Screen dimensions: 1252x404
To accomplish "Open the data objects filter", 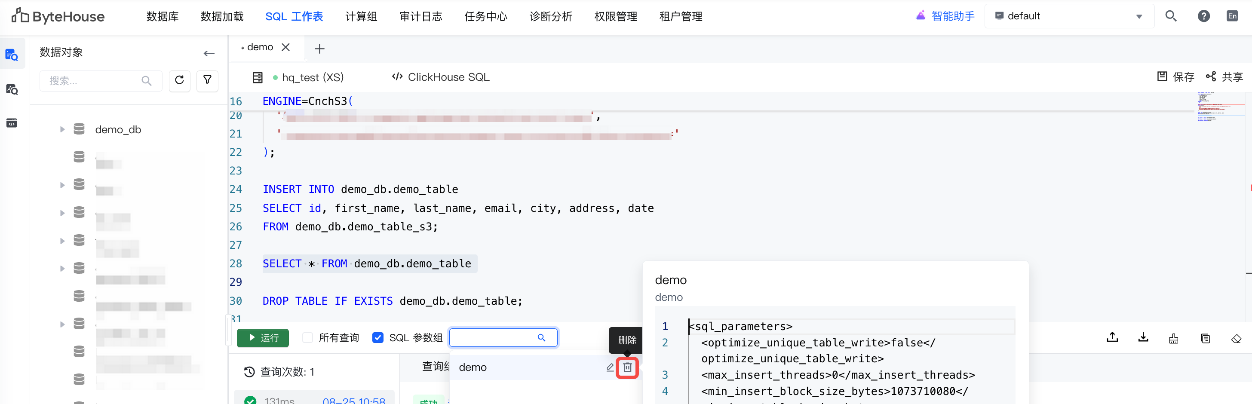I will (208, 80).
